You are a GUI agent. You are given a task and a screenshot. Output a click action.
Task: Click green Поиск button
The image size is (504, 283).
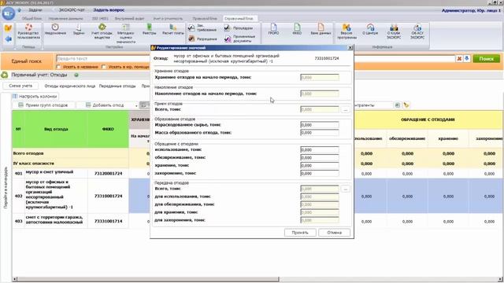(487, 59)
